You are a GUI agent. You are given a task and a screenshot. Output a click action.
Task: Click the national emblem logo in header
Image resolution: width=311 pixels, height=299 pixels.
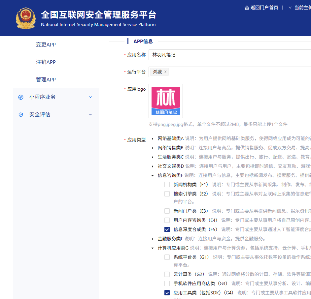26,18
